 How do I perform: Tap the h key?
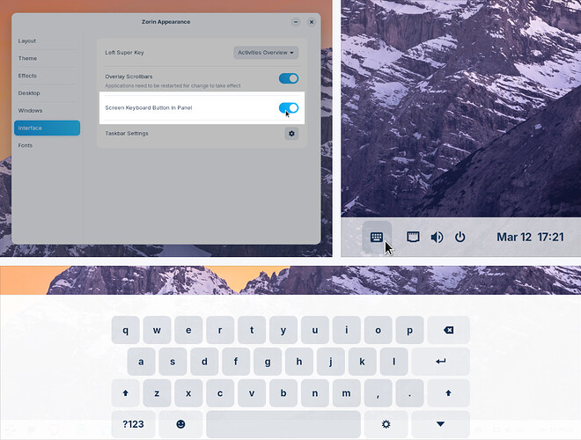pyautogui.click(x=299, y=362)
